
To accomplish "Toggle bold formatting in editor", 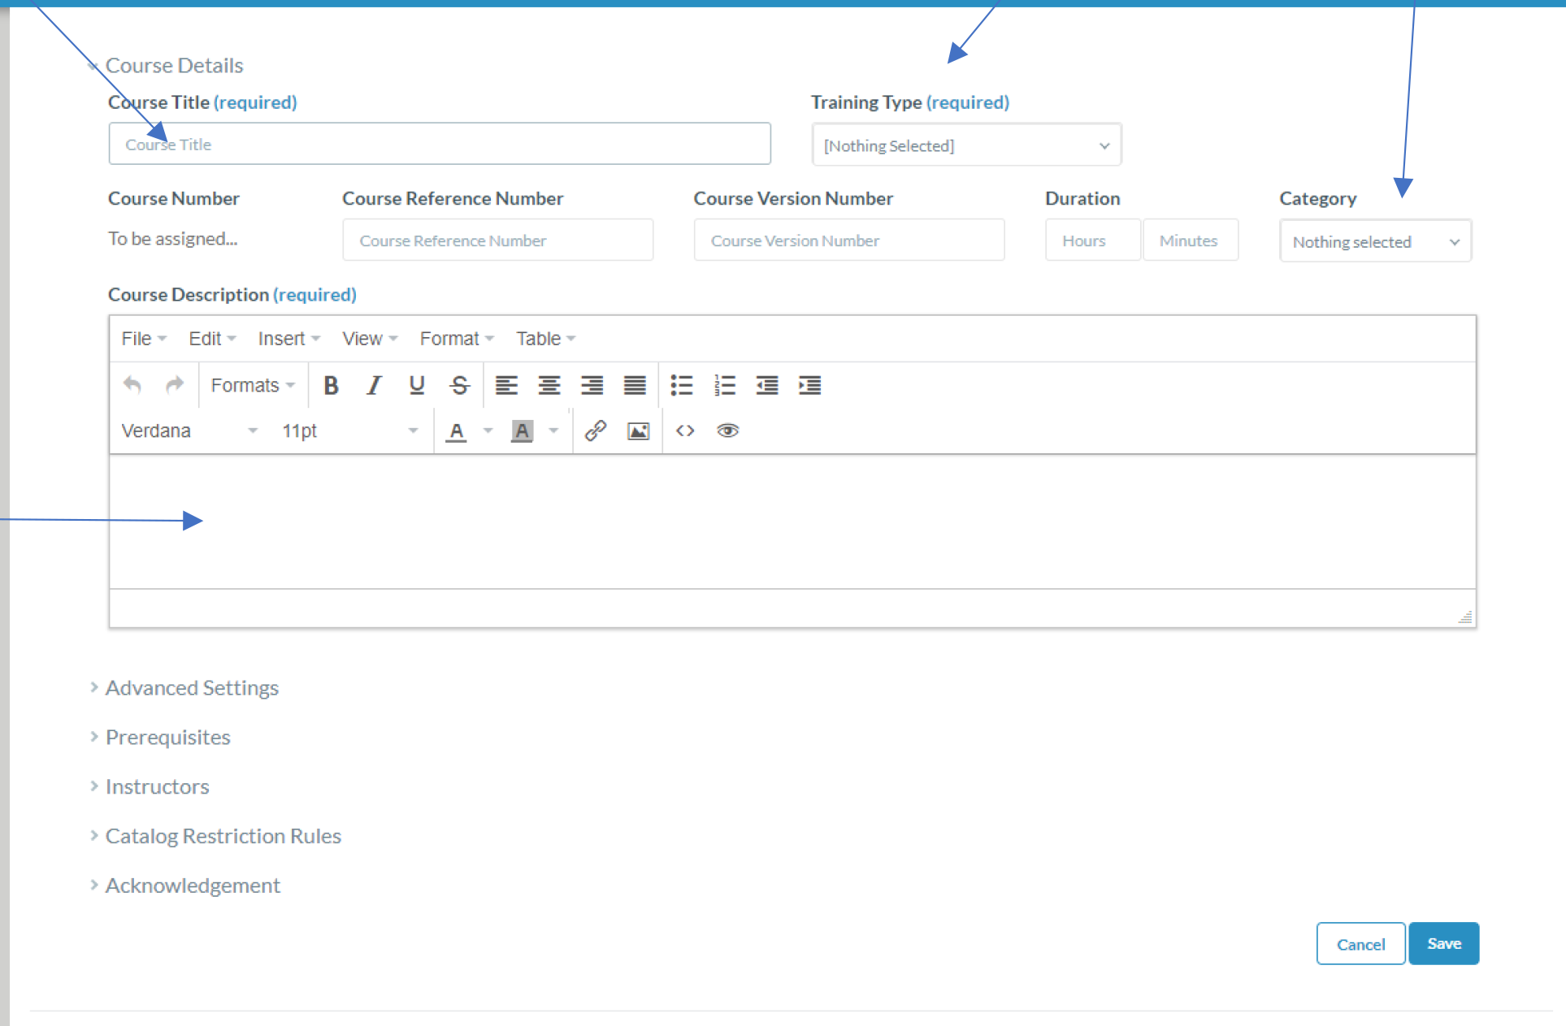I will [x=331, y=385].
